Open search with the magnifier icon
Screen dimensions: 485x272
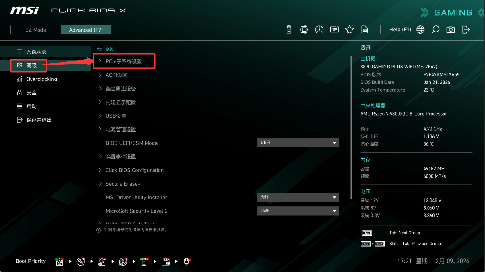coord(435,30)
